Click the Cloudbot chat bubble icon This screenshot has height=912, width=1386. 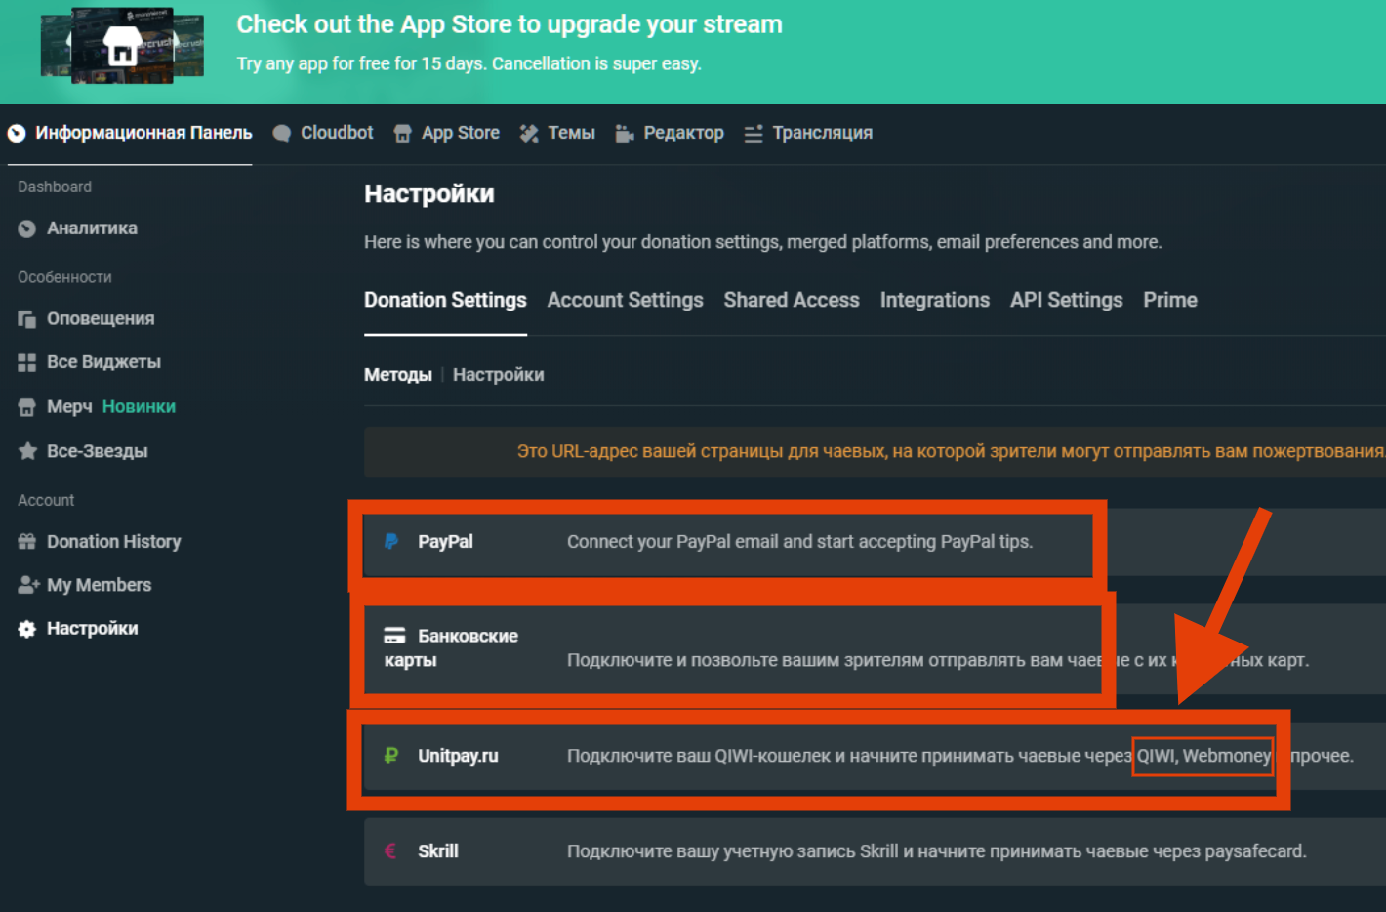point(282,133)
